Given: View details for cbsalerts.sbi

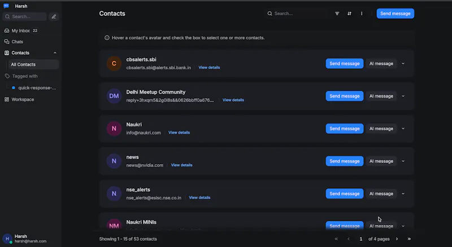Looking at the screenshot, I should click(x=209, y=67).
